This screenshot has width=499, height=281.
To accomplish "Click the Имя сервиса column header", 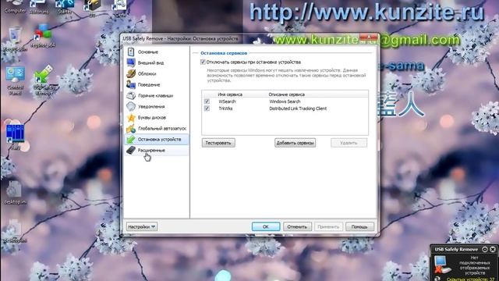I will coord(230,94).
